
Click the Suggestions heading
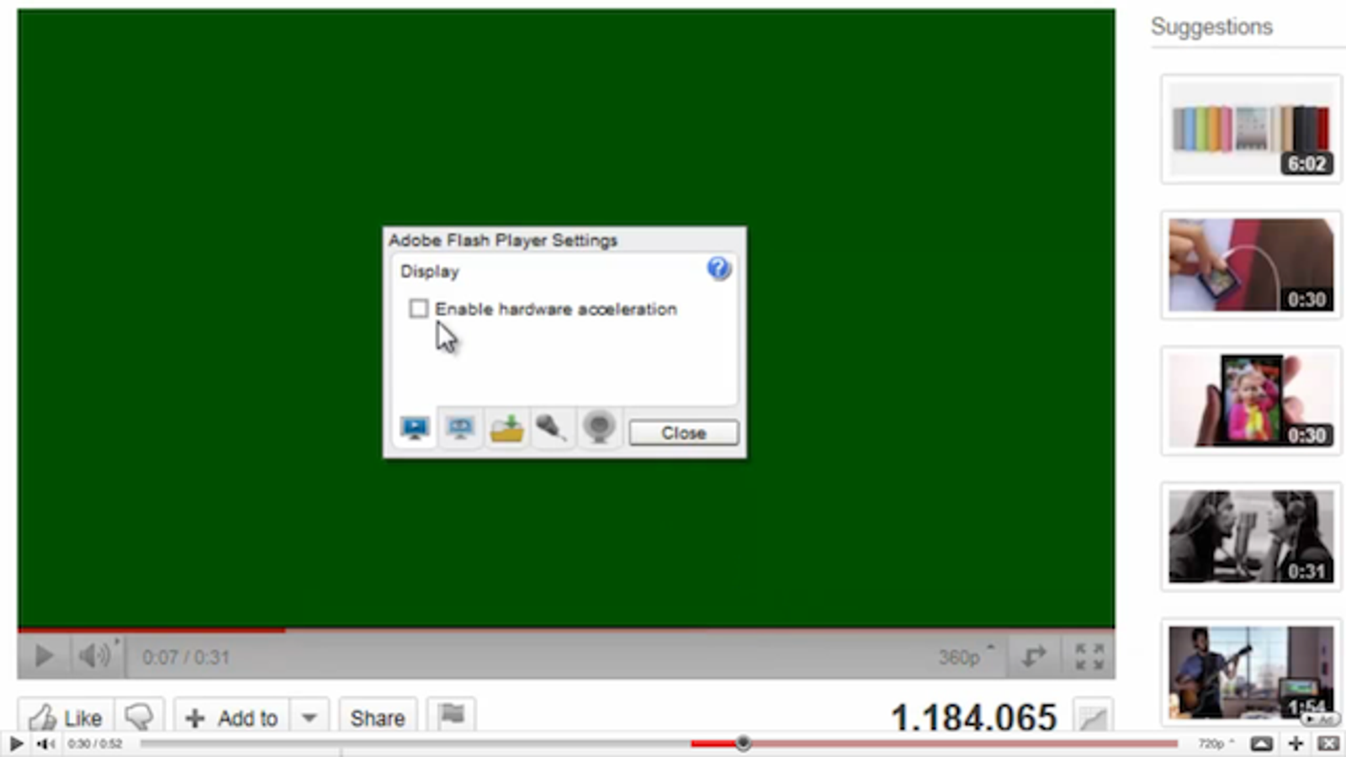click(1211, 27)
